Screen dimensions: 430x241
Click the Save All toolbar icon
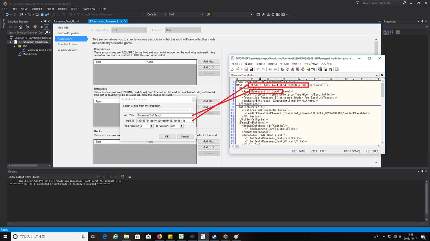(47, 15)
